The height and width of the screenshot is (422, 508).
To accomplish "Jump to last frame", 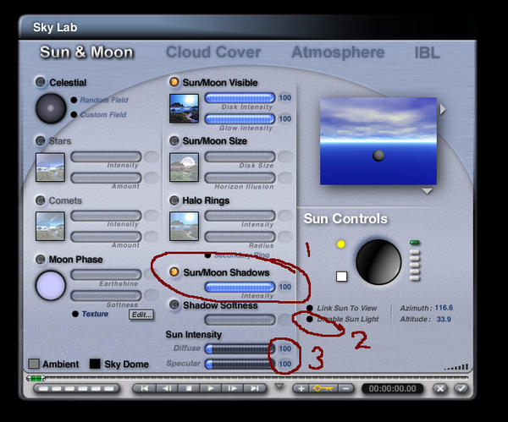I will click(255, 388).
